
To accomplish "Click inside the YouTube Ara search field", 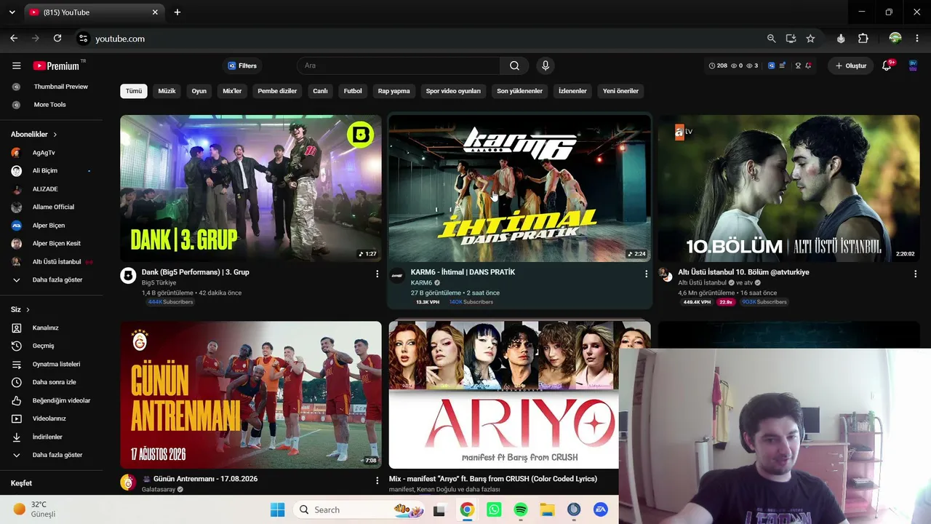I will tap(399, 65).
